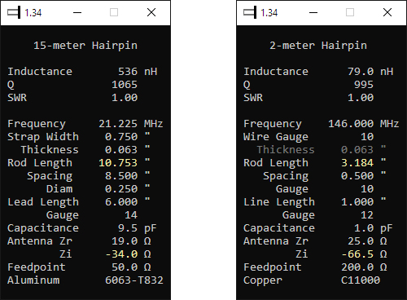Screen dimensions: 407x300
Task: Click the SWR value in 15-meter window
Action: pos(125,98)
